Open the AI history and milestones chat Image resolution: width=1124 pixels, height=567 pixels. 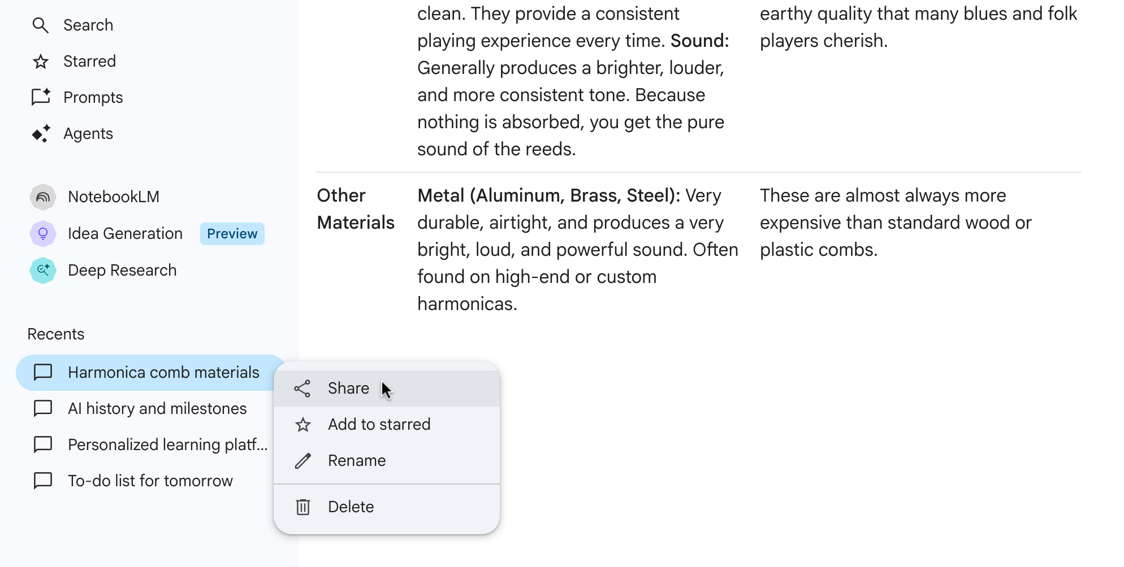(157, 409)
